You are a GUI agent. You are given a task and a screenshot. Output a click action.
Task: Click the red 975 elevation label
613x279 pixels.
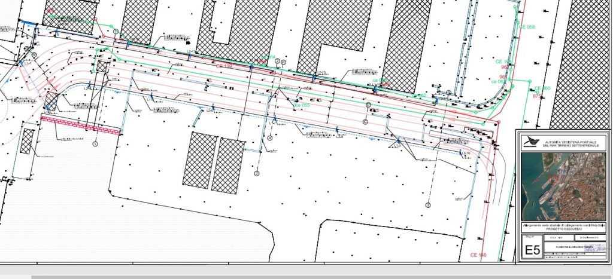pos(537,95)
